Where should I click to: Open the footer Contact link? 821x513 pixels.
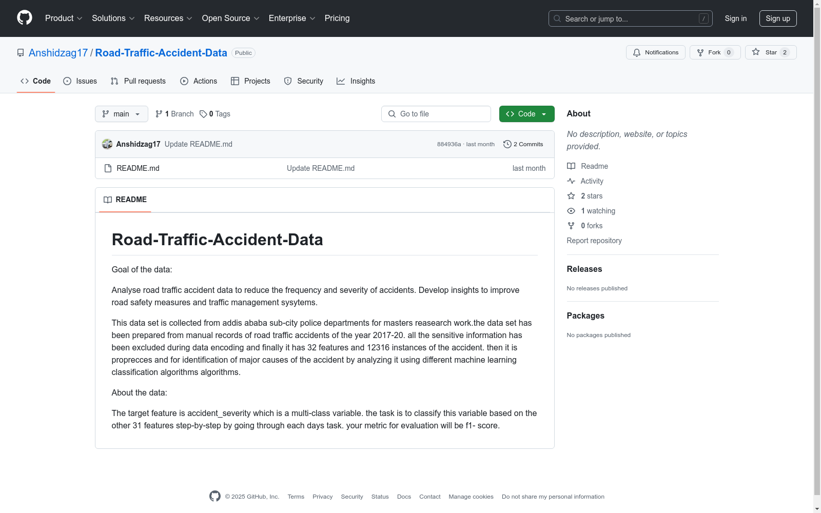click(x=430, y=497)
